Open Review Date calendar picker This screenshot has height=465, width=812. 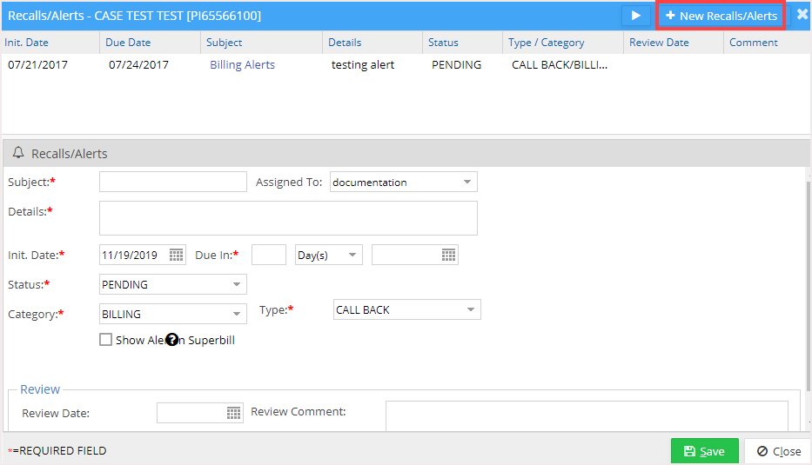pos(233,412)
